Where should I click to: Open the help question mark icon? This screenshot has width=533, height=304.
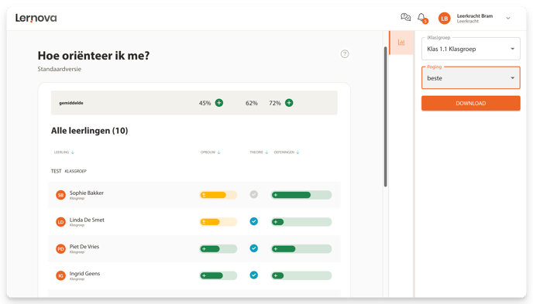(x=344, y=54)
